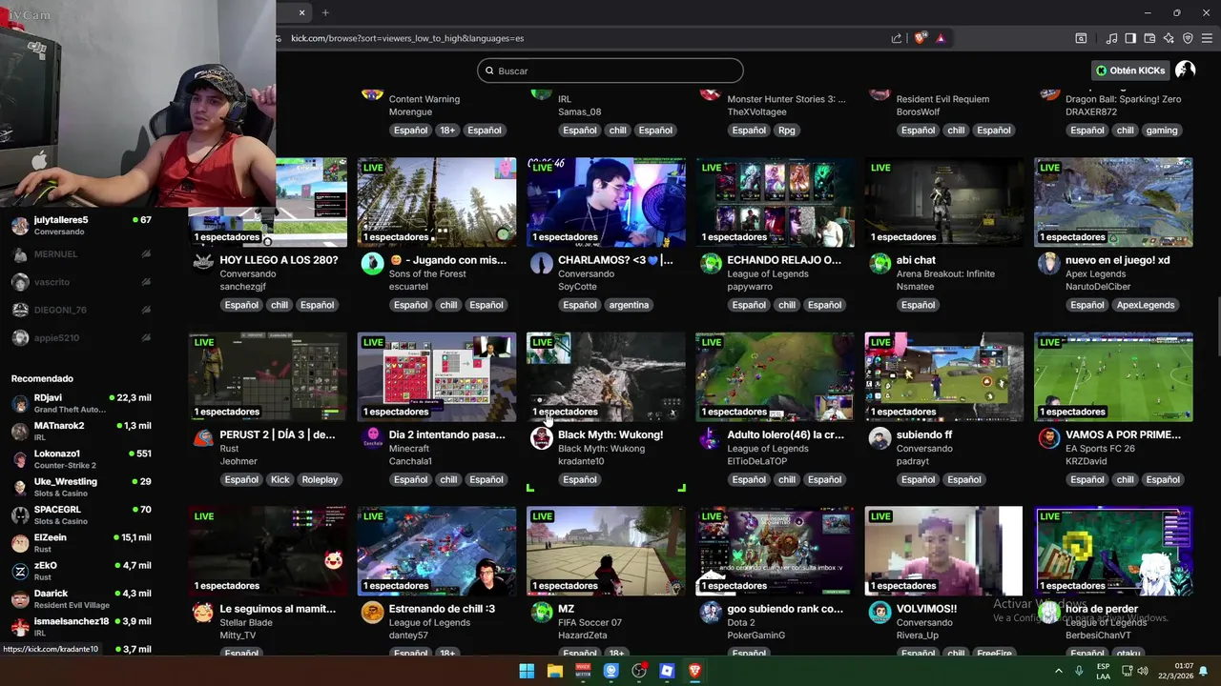This screenshot has width=1221, height=686.
Task: Open the Adulto lolero(46) stream title
Action: (785, 434)
